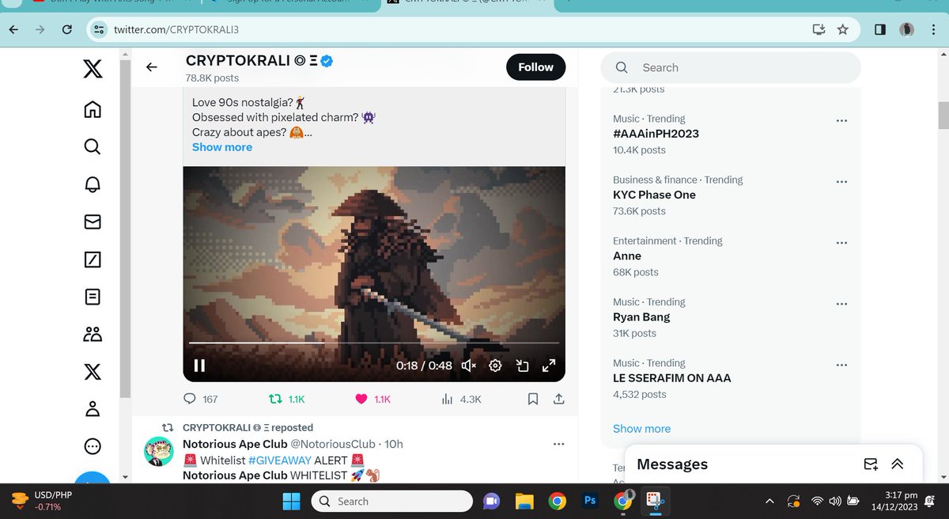Open #AAAinPH2023 trend

click(656, 134)
